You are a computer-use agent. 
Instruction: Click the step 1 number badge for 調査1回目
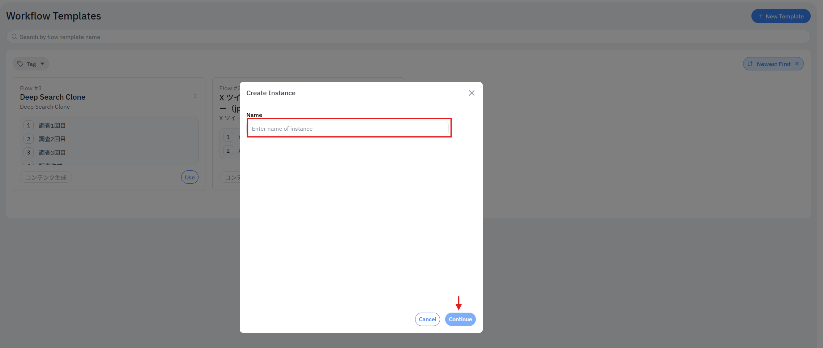tap(29, 126)
